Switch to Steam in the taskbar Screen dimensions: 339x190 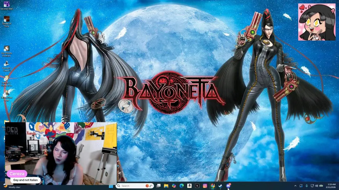click(x=220, y=186)
